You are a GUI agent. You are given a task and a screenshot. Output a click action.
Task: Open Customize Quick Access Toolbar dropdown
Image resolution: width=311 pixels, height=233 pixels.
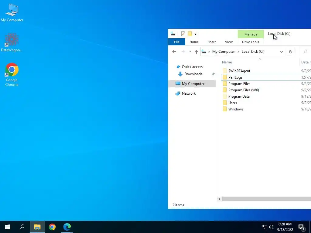click(x=195, y=34)
